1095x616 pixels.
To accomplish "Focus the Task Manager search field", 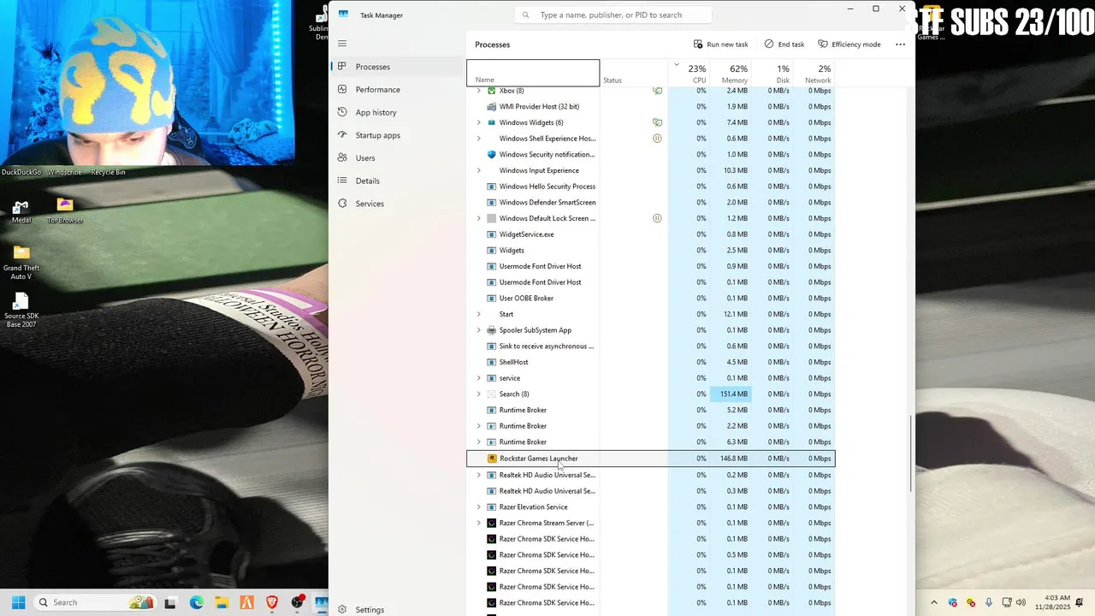I will point(613,15).
